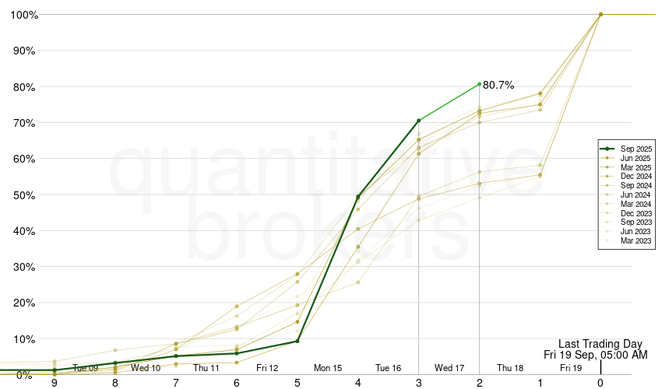Click Jun 2023 in the legend
Image resolution: width=662 pixels, height=389 pixels.
tap(636, 232)
